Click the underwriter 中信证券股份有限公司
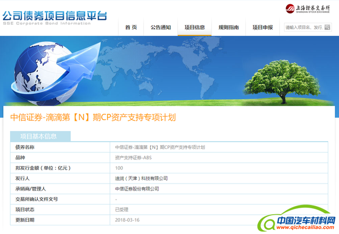Image resolution: width=339 pixels, height=234 pixels. click(137, 189)
